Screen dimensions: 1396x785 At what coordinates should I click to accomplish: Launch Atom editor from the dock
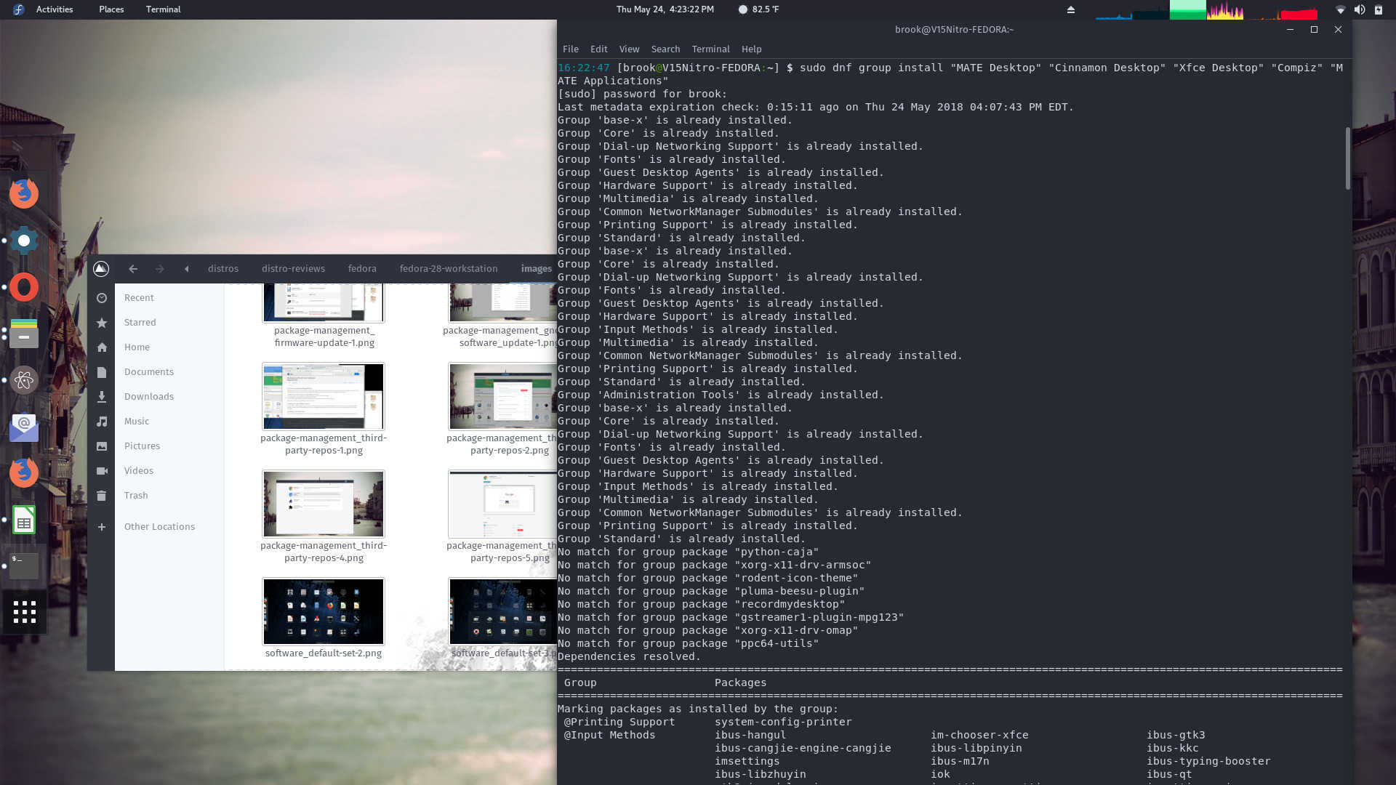(24, 380)
